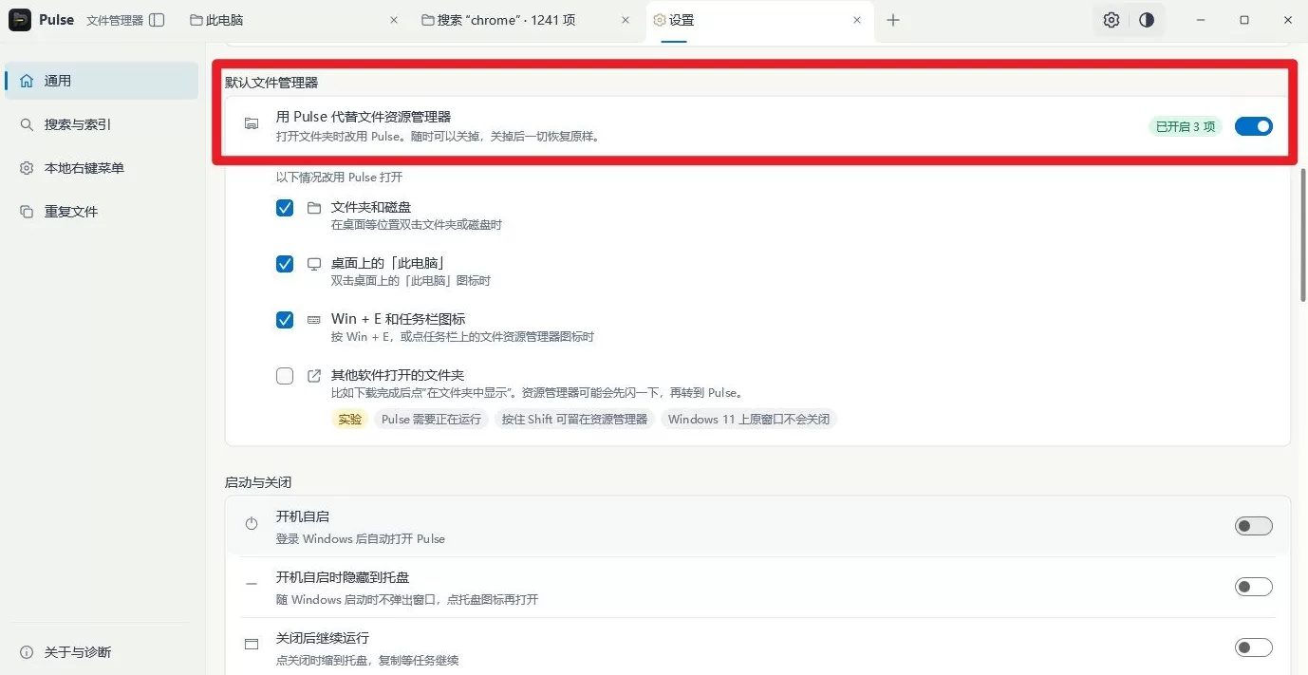Viewport: 1308px width, 675px height.
Task: Close the 设置 tab
Action: [857, 20]
